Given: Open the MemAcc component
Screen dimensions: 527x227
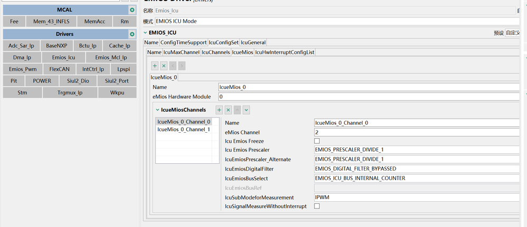Looking at the screenshot, I should pos(95,22).
